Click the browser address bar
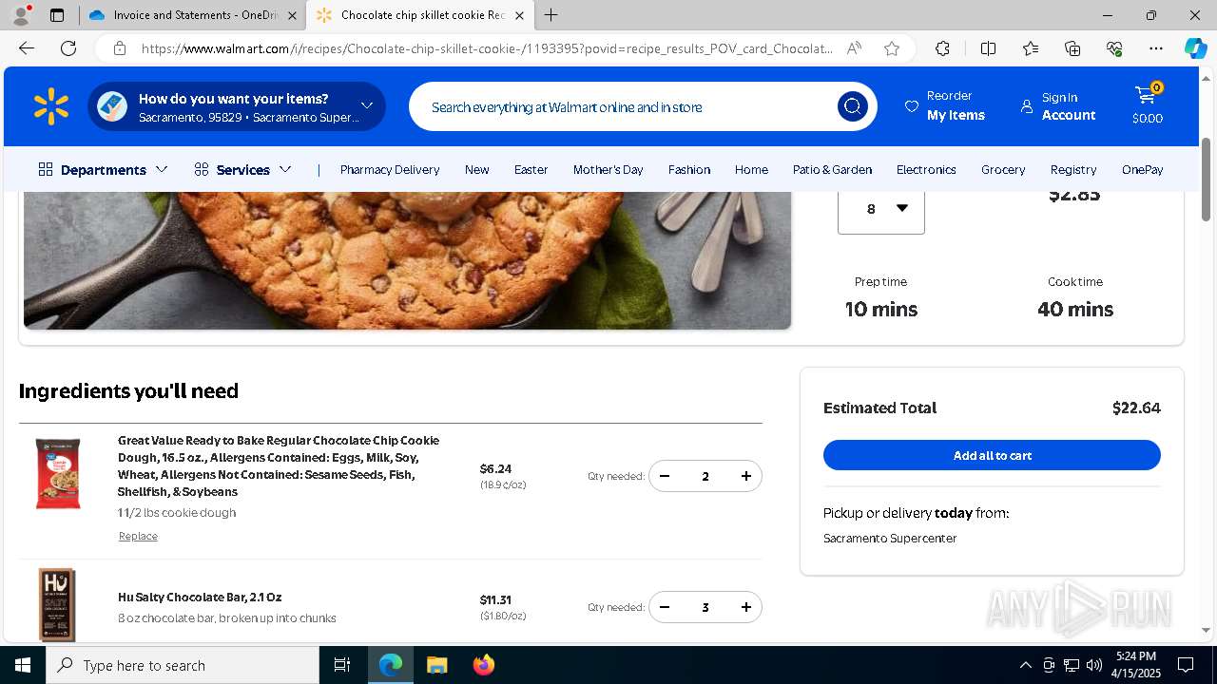This screenshot has height=684, width=1217. pyautogui.click(x=485, y=48)
